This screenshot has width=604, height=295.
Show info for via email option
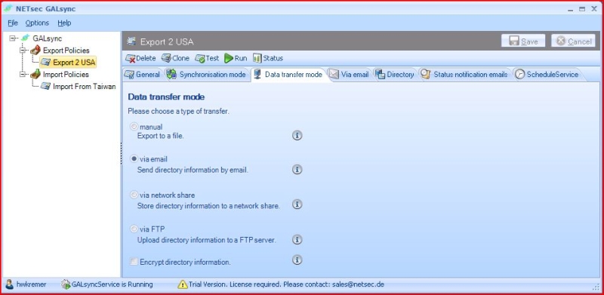pos(297,170)
